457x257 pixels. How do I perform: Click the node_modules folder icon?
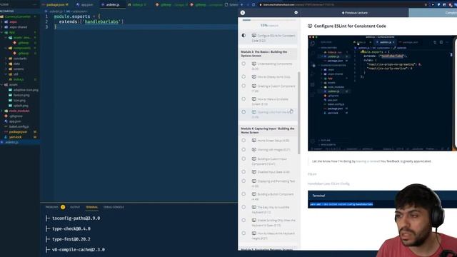pyautogui.click(x=6, y=111)
